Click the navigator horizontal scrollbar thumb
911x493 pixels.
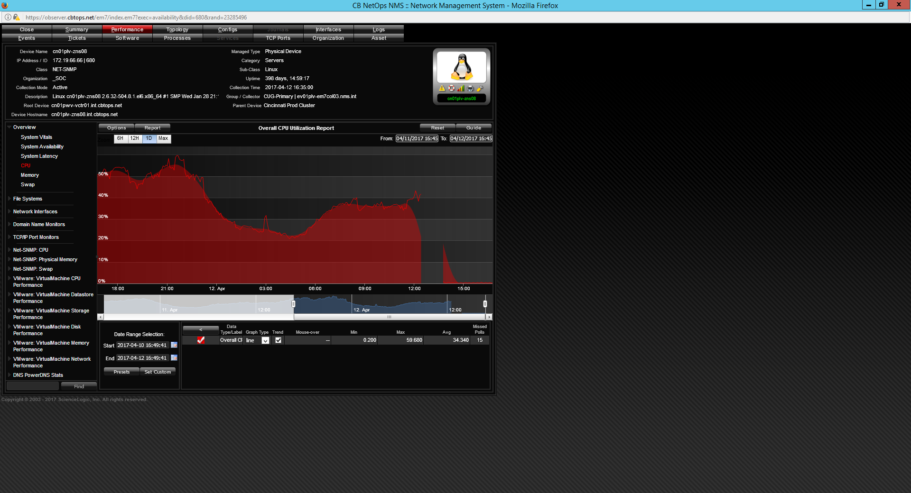pyautogui.click(x=390, y=317)
